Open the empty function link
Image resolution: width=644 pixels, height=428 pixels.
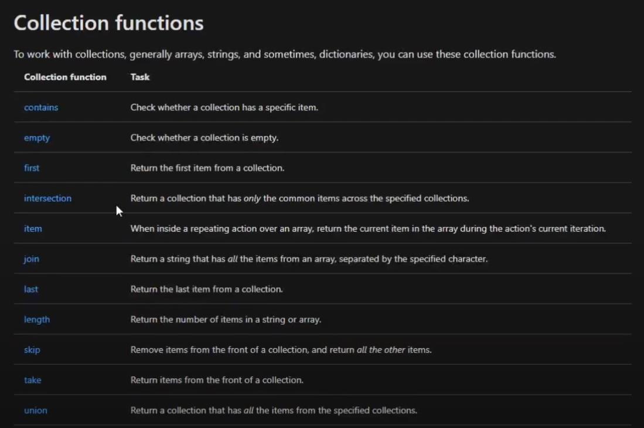point(37,138)
